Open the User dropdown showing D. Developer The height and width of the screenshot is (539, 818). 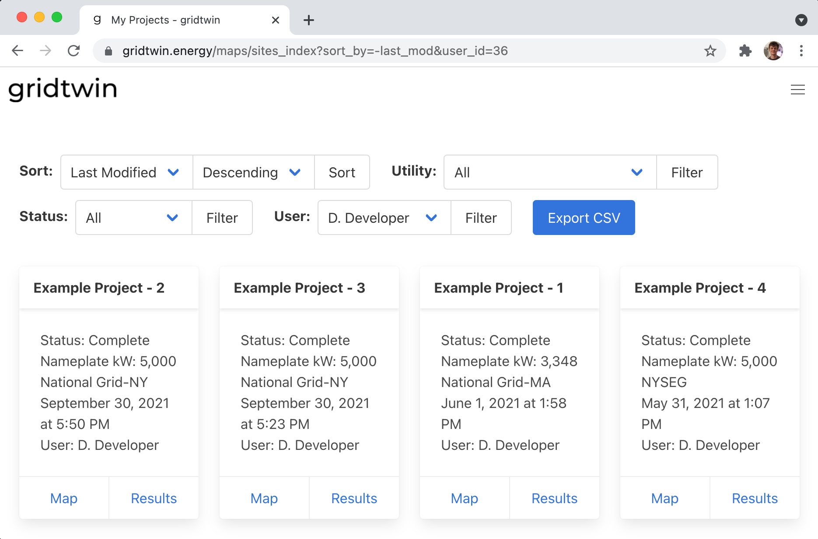pos(384,218)
